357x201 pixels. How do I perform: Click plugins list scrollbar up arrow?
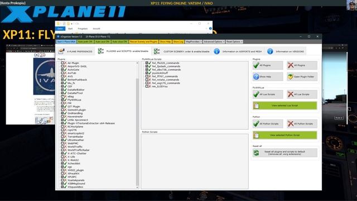point(137,63)
